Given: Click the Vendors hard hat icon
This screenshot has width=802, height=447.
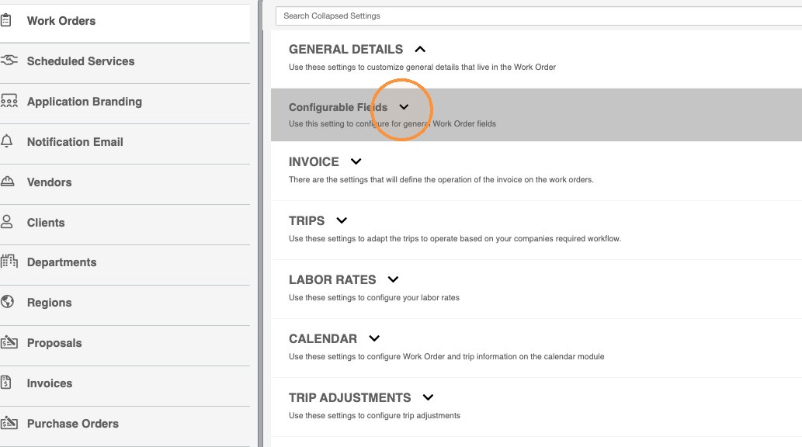Looking at the screenshot, I should click(7, 182).
